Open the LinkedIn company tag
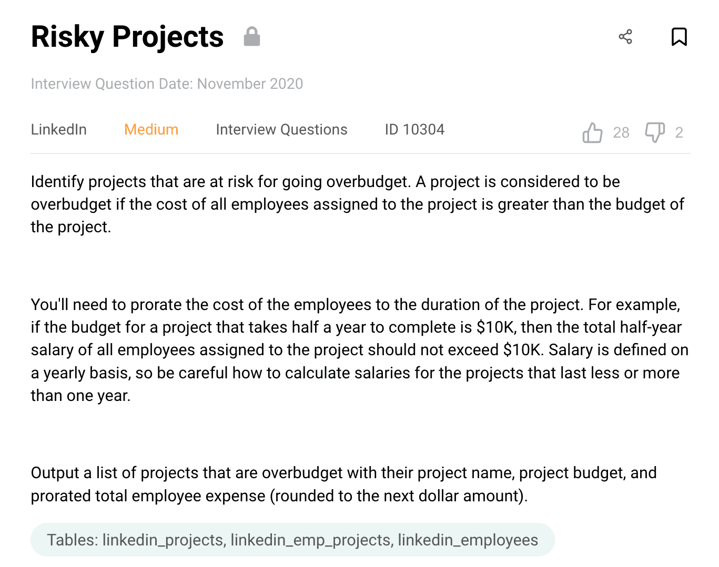 (59, 130)
